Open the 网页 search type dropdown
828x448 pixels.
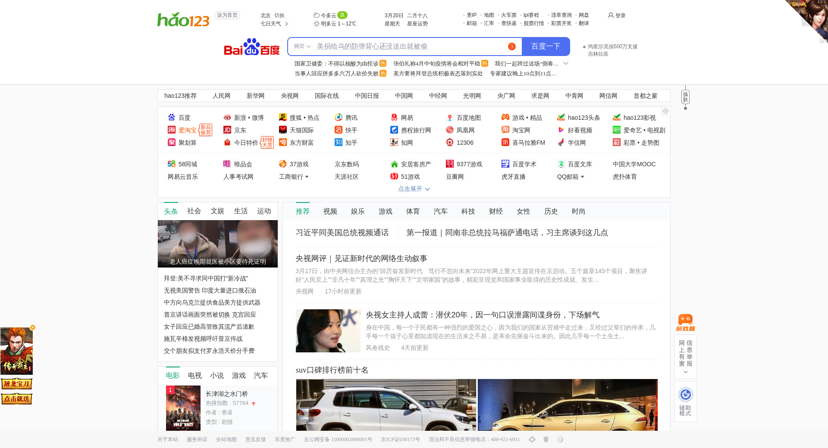tap(302, 47)
